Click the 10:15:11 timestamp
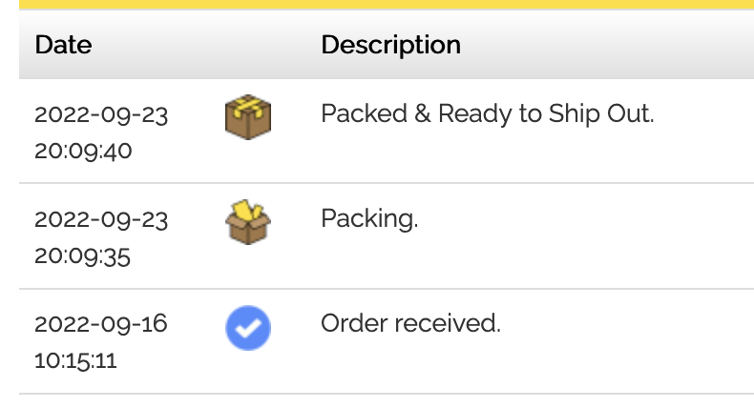This screenshot has height=408, width=754. tap(75, 360)
